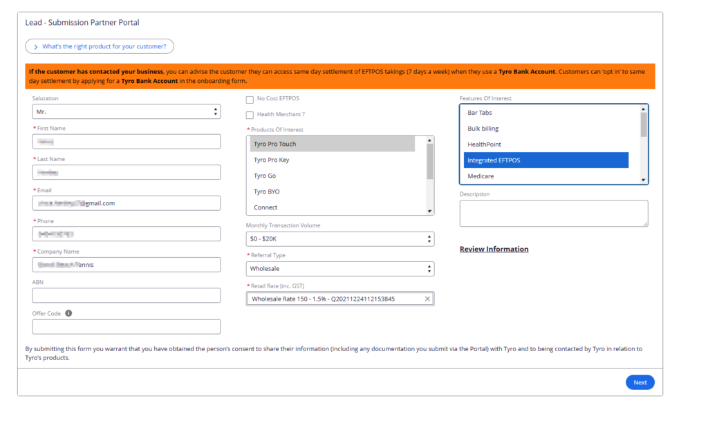
Task: Select Connect in Products Of Interest
Action: 333,207
